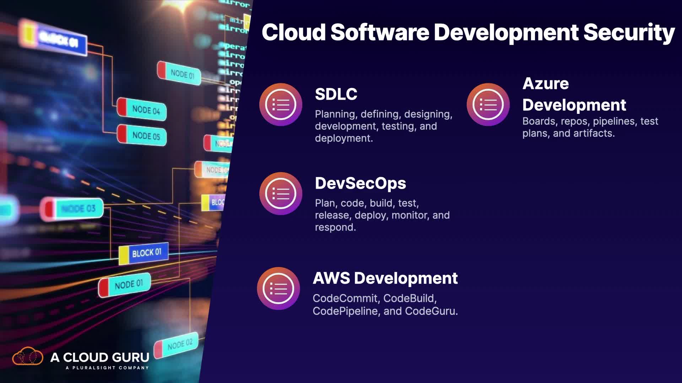Click the NODE 03 tag on left
Screen dimensions: 682x383
(73, 209)
